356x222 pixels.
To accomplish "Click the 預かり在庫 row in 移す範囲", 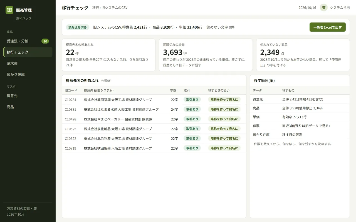I will pyautogui.click(x=300, y=135).
